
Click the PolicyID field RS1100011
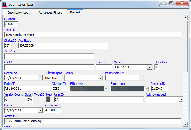click(x=27, y=89)
